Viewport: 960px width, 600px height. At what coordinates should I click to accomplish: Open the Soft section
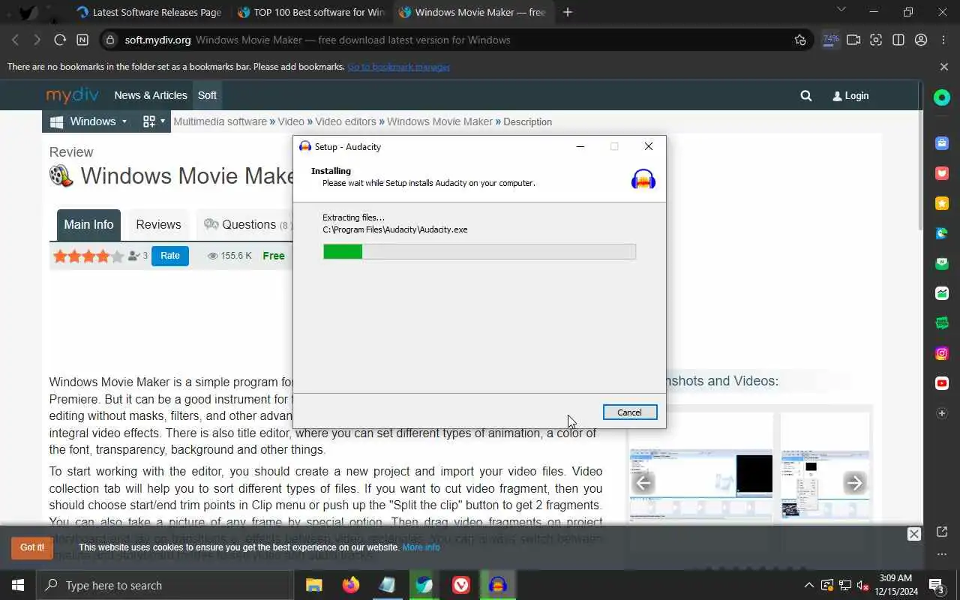[207, 95]
